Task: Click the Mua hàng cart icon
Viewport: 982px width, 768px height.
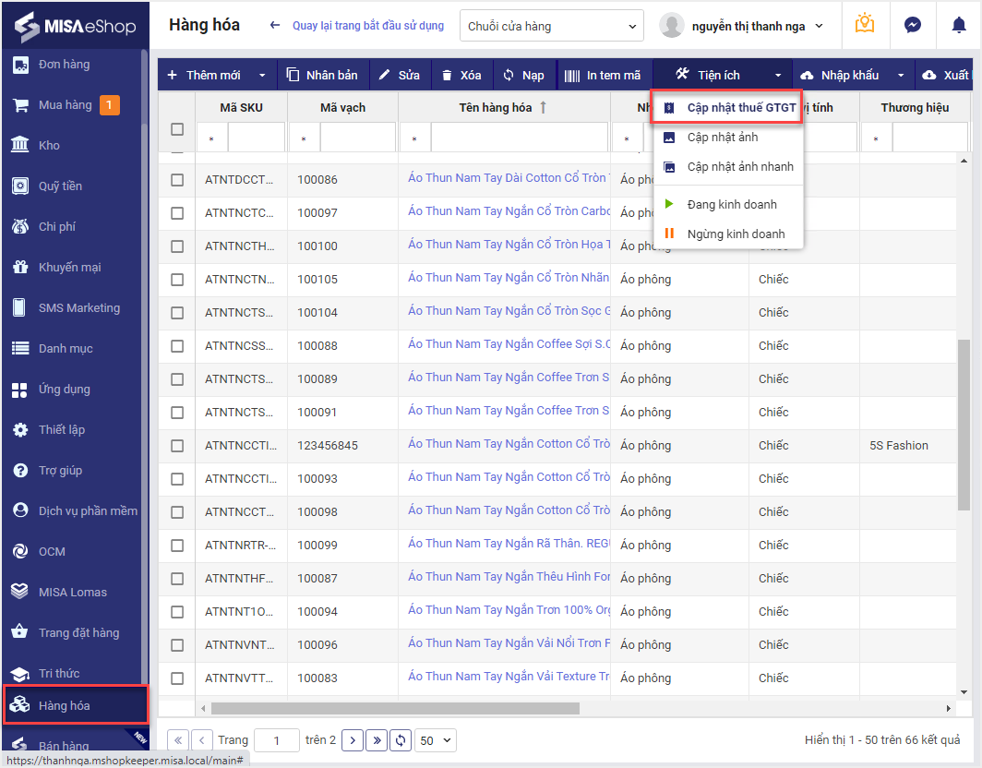Action: [x=20, y=105]
